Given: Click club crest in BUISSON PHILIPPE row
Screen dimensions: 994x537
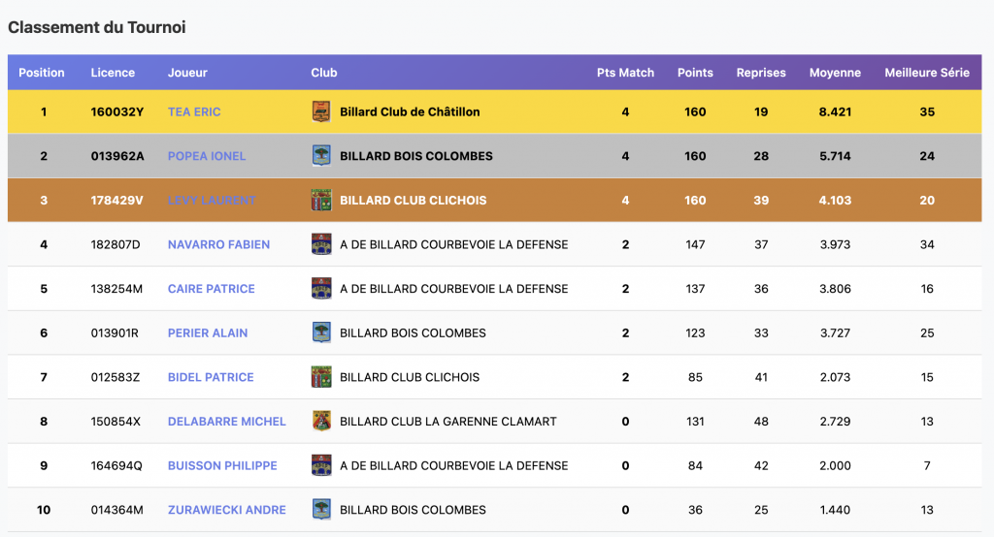Looking at the screenshot, I should (321, 466).
